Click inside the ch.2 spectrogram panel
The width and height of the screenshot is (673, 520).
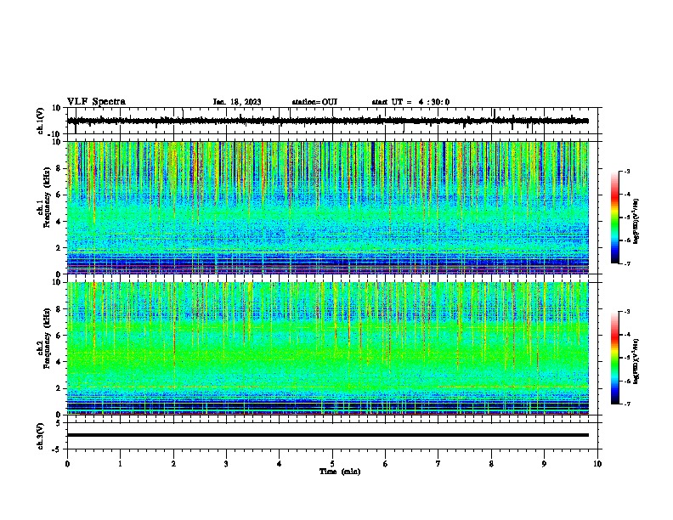tap(328, 348)
